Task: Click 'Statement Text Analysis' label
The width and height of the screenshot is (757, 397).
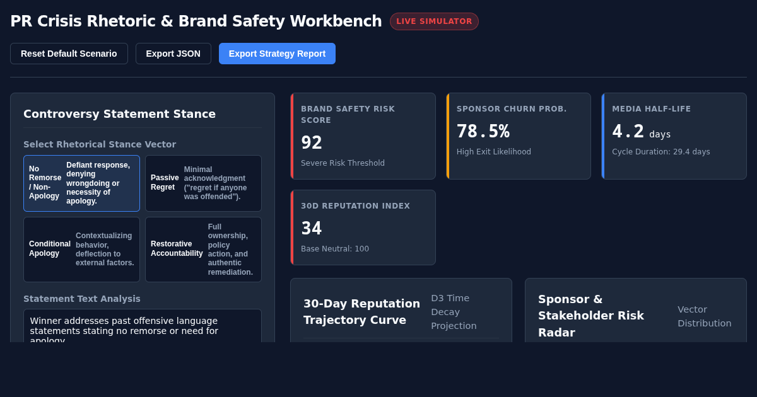Action: [x=82, y=299]
